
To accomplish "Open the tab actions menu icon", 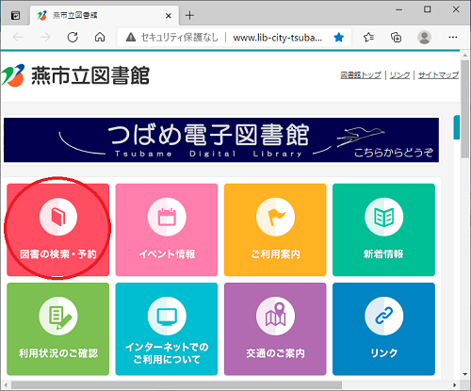I will coord(15,15).
